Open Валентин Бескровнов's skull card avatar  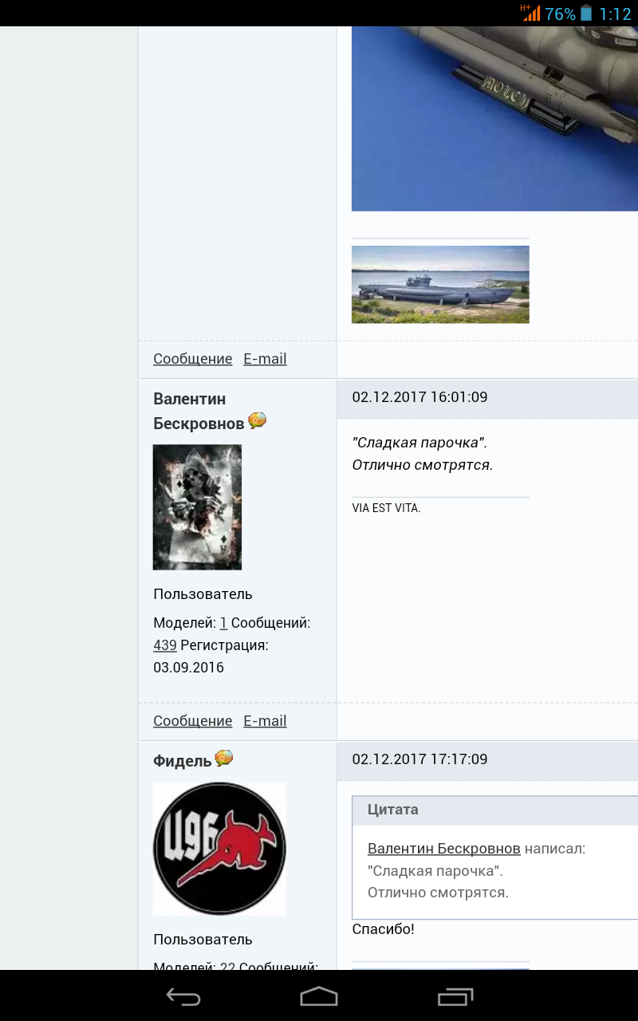coord(197,507)
